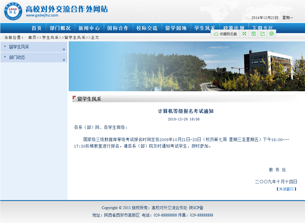Click the campus banner photo
This screenshot has height=223, width=305.
coord(187,66)
